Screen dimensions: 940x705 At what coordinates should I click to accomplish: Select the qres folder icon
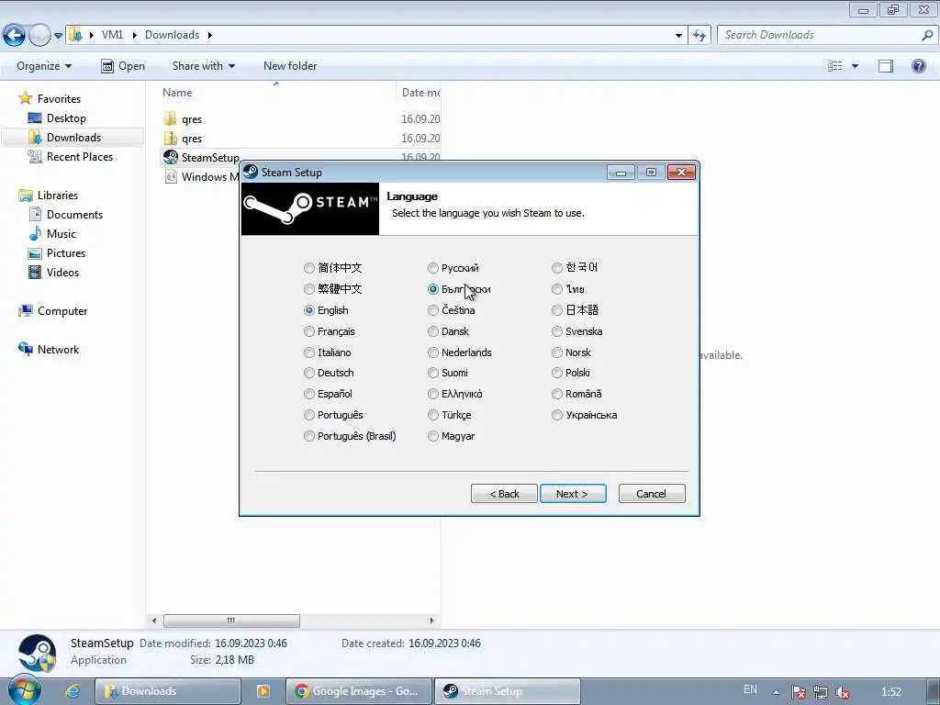point(170,118)
